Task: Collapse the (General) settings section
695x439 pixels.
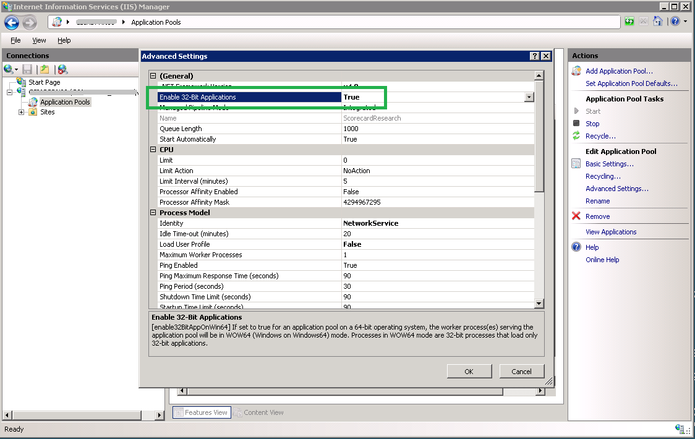Action: point(153,76)
